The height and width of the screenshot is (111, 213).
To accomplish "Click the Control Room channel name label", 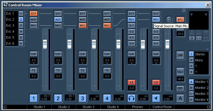I will click(x=162, y=107).
